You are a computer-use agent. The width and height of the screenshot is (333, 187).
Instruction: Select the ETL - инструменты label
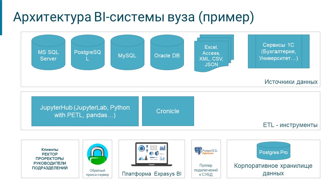coord(290,125)
